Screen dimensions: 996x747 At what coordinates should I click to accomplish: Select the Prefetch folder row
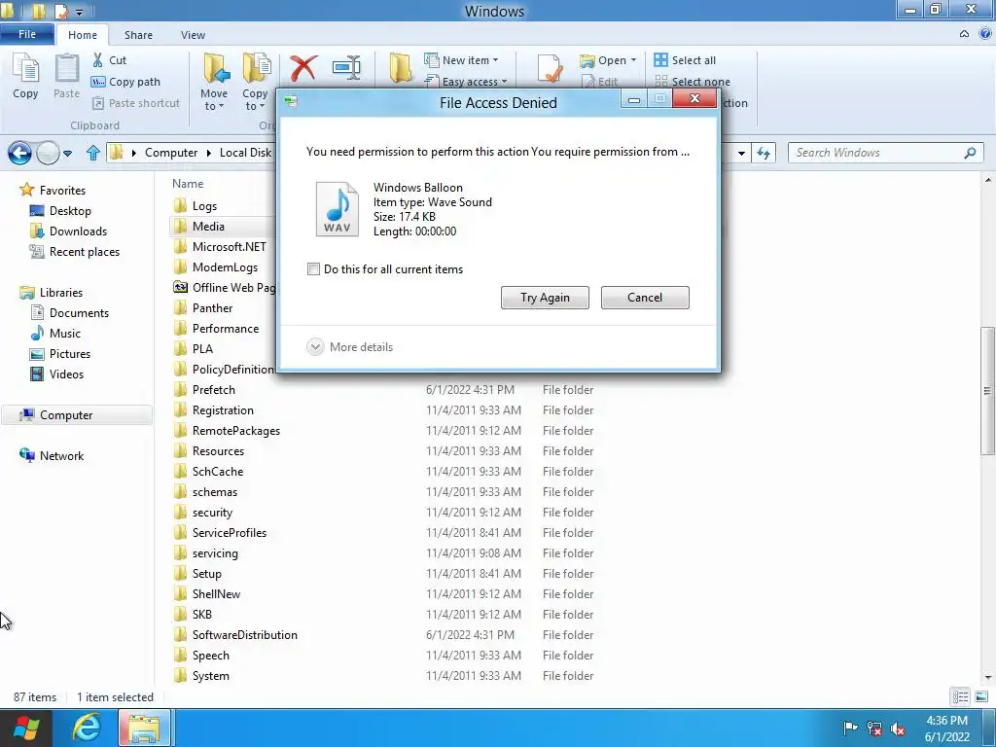[x=383, y=389]
